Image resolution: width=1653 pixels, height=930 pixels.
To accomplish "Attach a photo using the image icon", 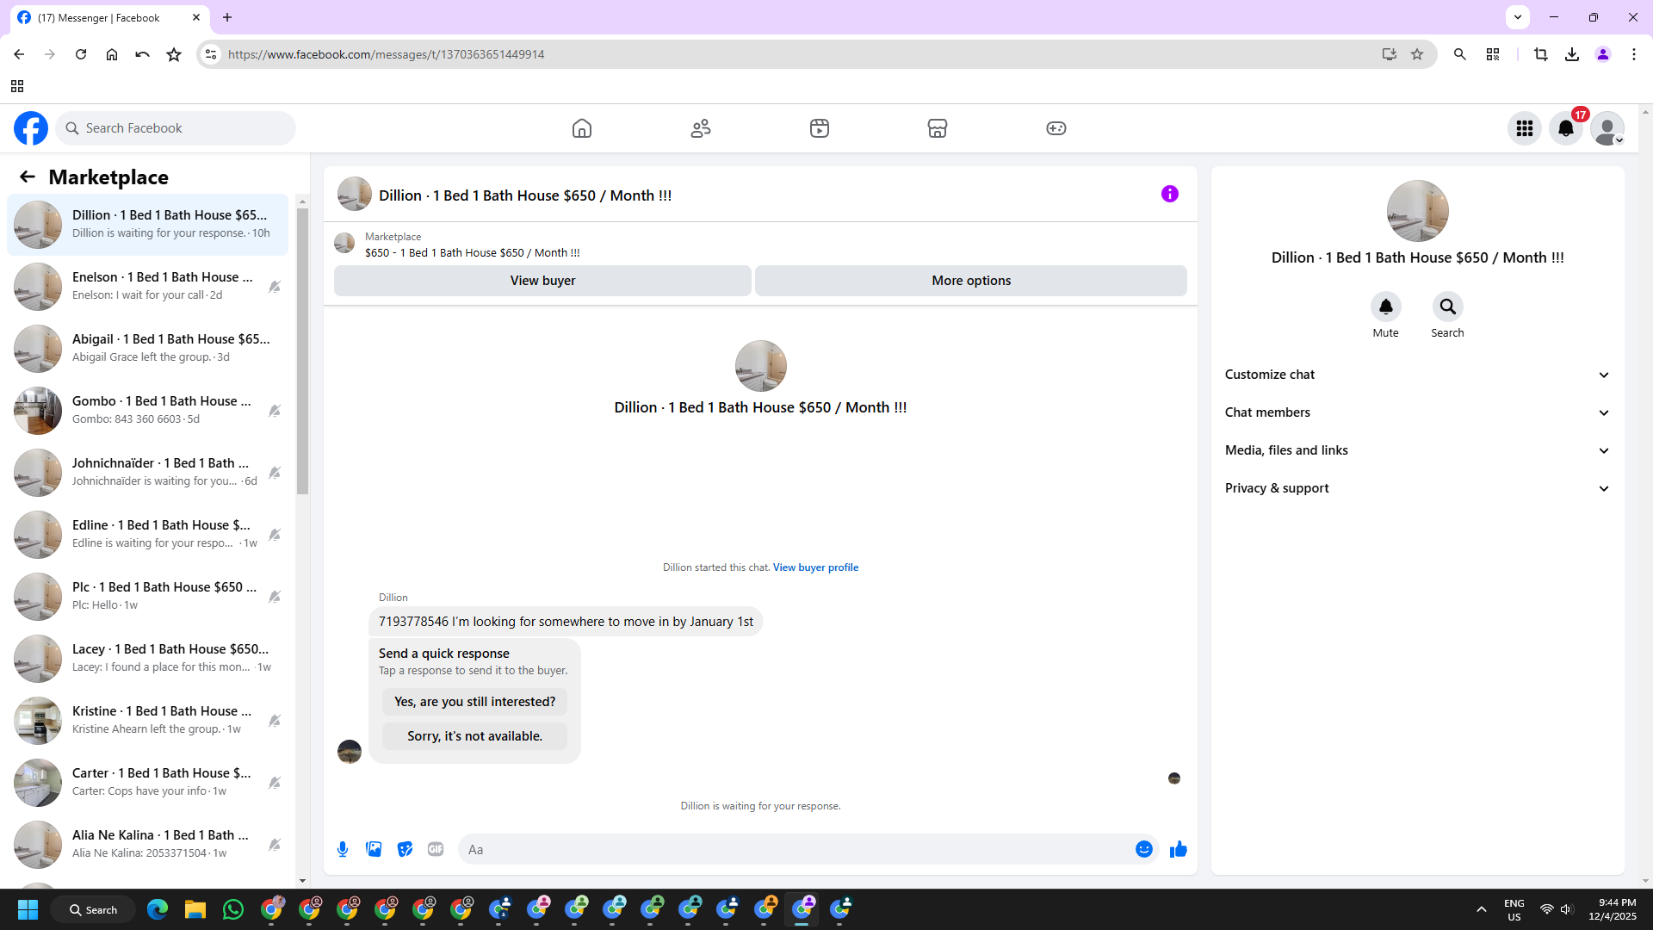I will [x=374, y=849].
